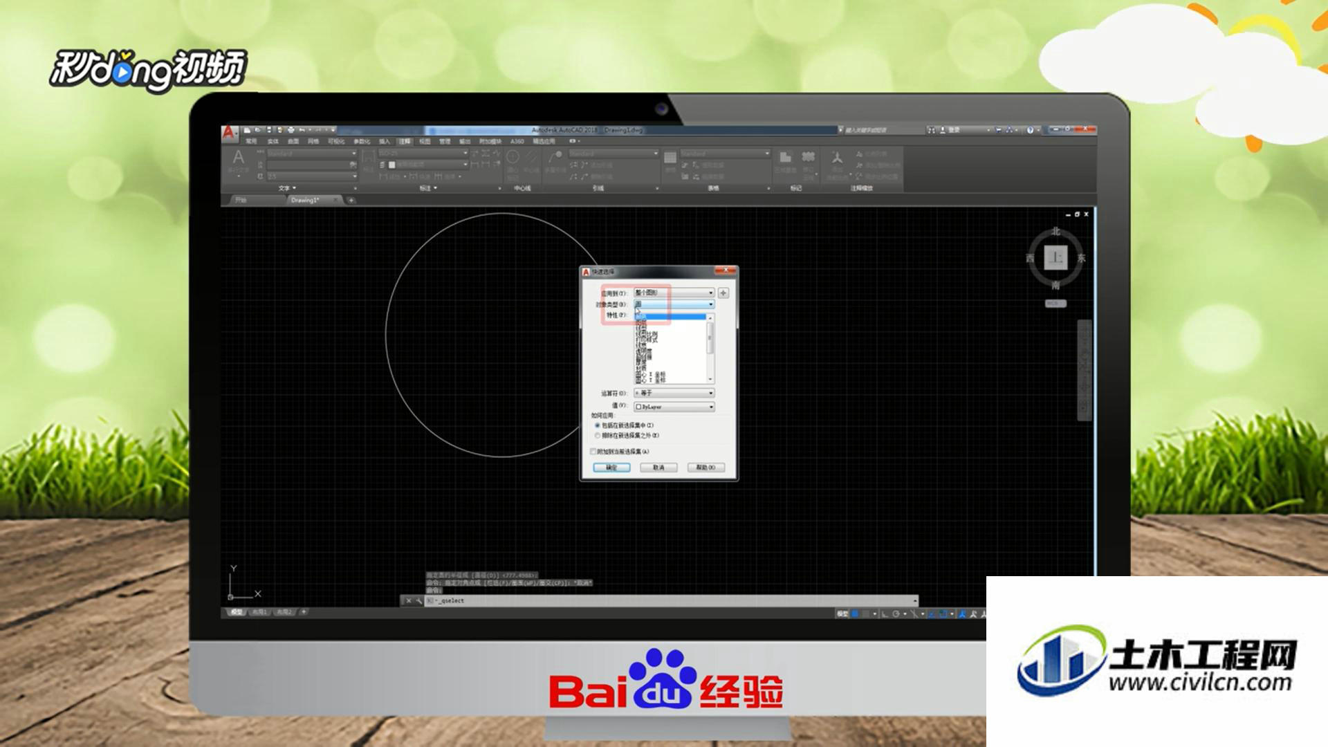Image resolution: width=1328 pixels, height=747 pixels.
Task: Confirm with the OK button
Action: tap(611, 468)
